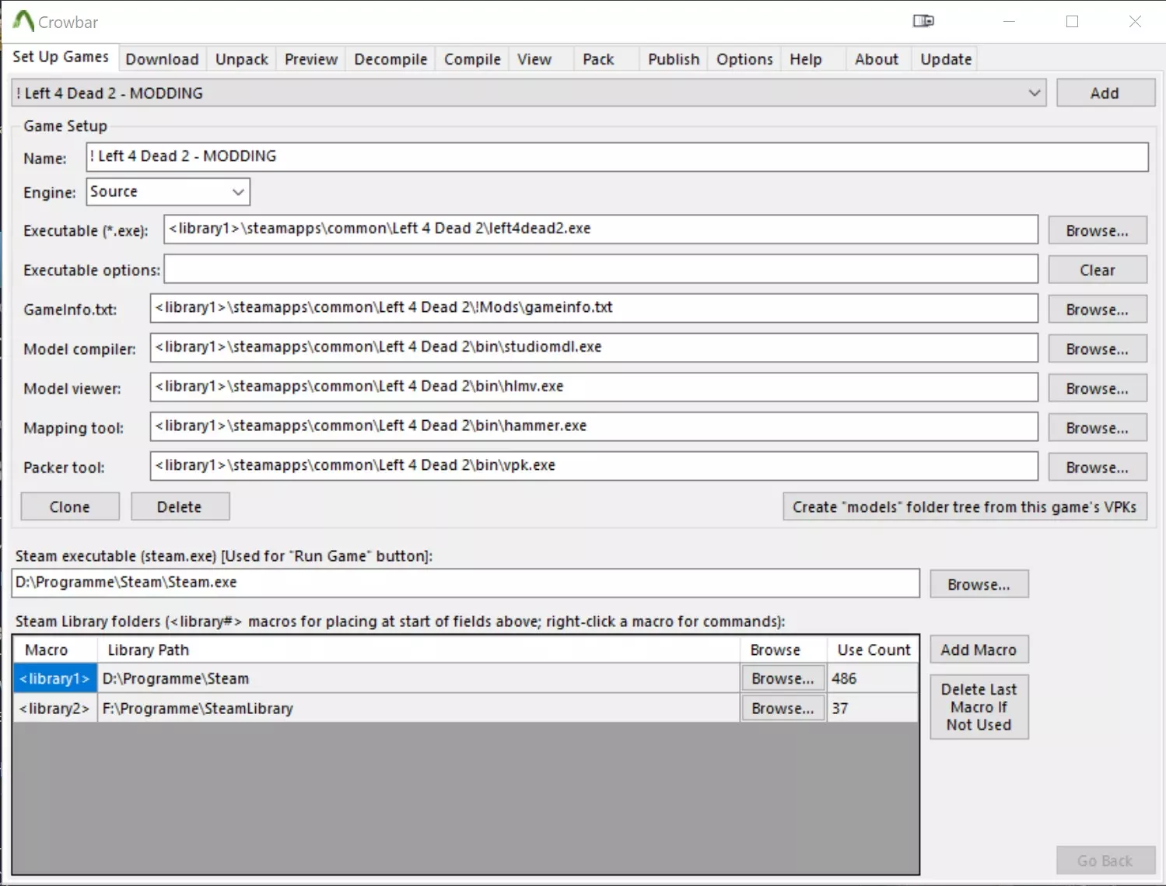Minimize the Crowbar window
The image size is (1166, 886).
click(1009, 21)
